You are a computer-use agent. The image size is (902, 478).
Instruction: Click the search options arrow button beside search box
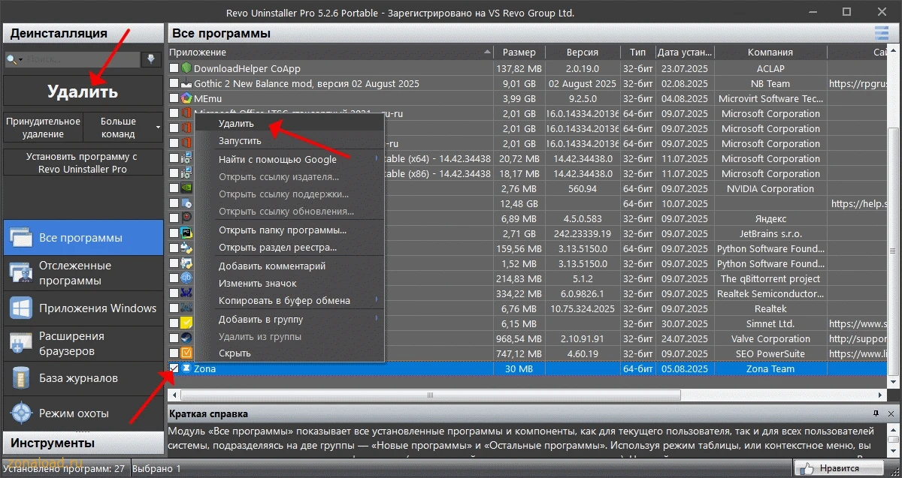pyautogui.click(x=151, y=59)
